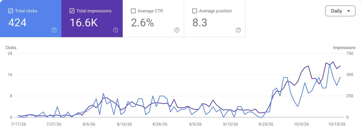Click the 8.3 average position value
This screenshot has width=361, height=131.
tap(200, 23)
